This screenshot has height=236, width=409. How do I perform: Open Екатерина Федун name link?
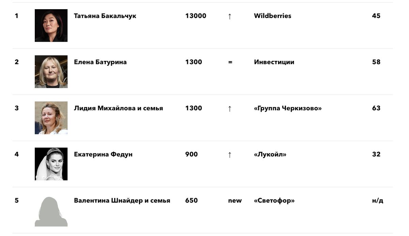pyautogui.click(x=103, y=154)
